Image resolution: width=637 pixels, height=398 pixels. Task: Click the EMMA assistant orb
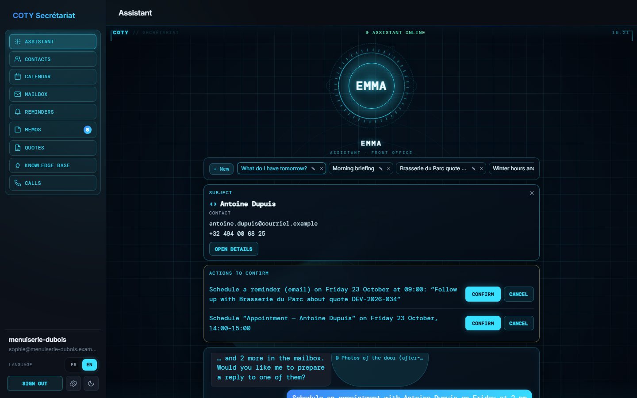[x=371, y=86]
